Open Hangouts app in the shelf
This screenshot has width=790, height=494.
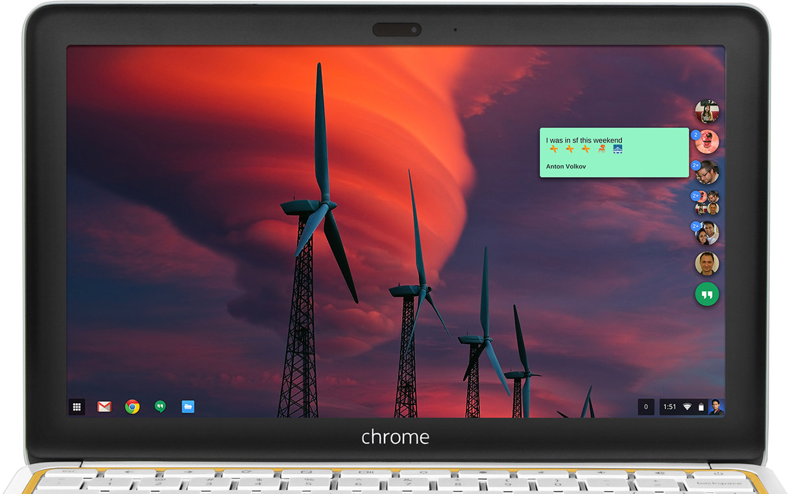pos(160,407)
